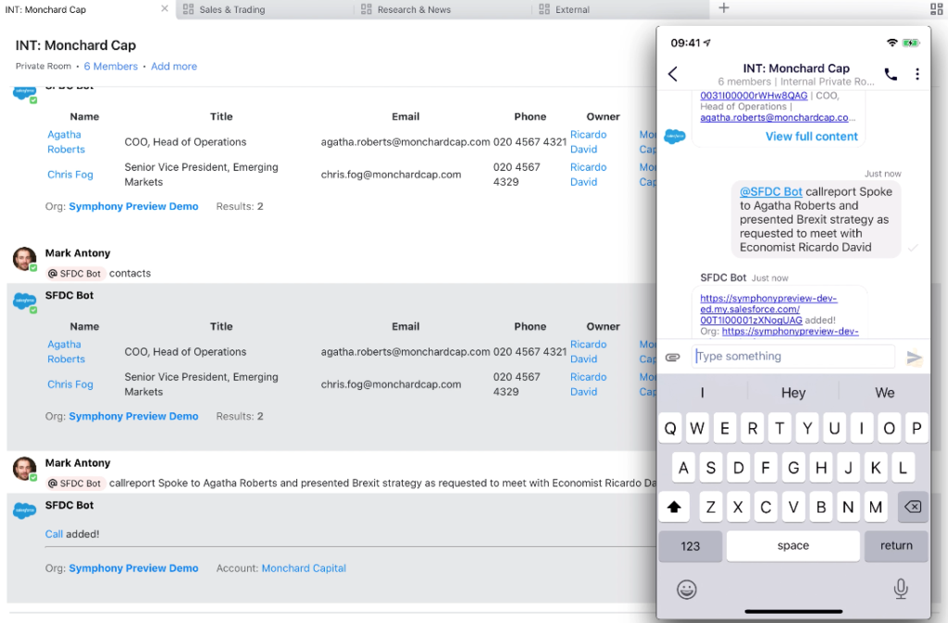
Task: Tap the L key on the keyboard
Action: [x=903, y=468]
